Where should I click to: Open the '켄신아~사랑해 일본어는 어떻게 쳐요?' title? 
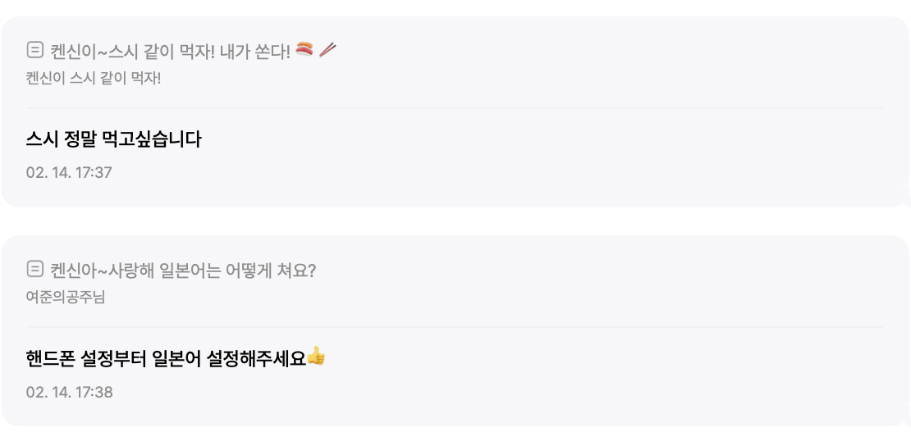(182, 271)
